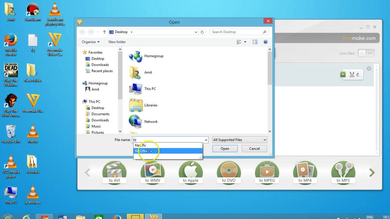The image size is (390, 219).
Task: Open the scissors cut editor in Freemake
Action: click(x=352, y=75)
